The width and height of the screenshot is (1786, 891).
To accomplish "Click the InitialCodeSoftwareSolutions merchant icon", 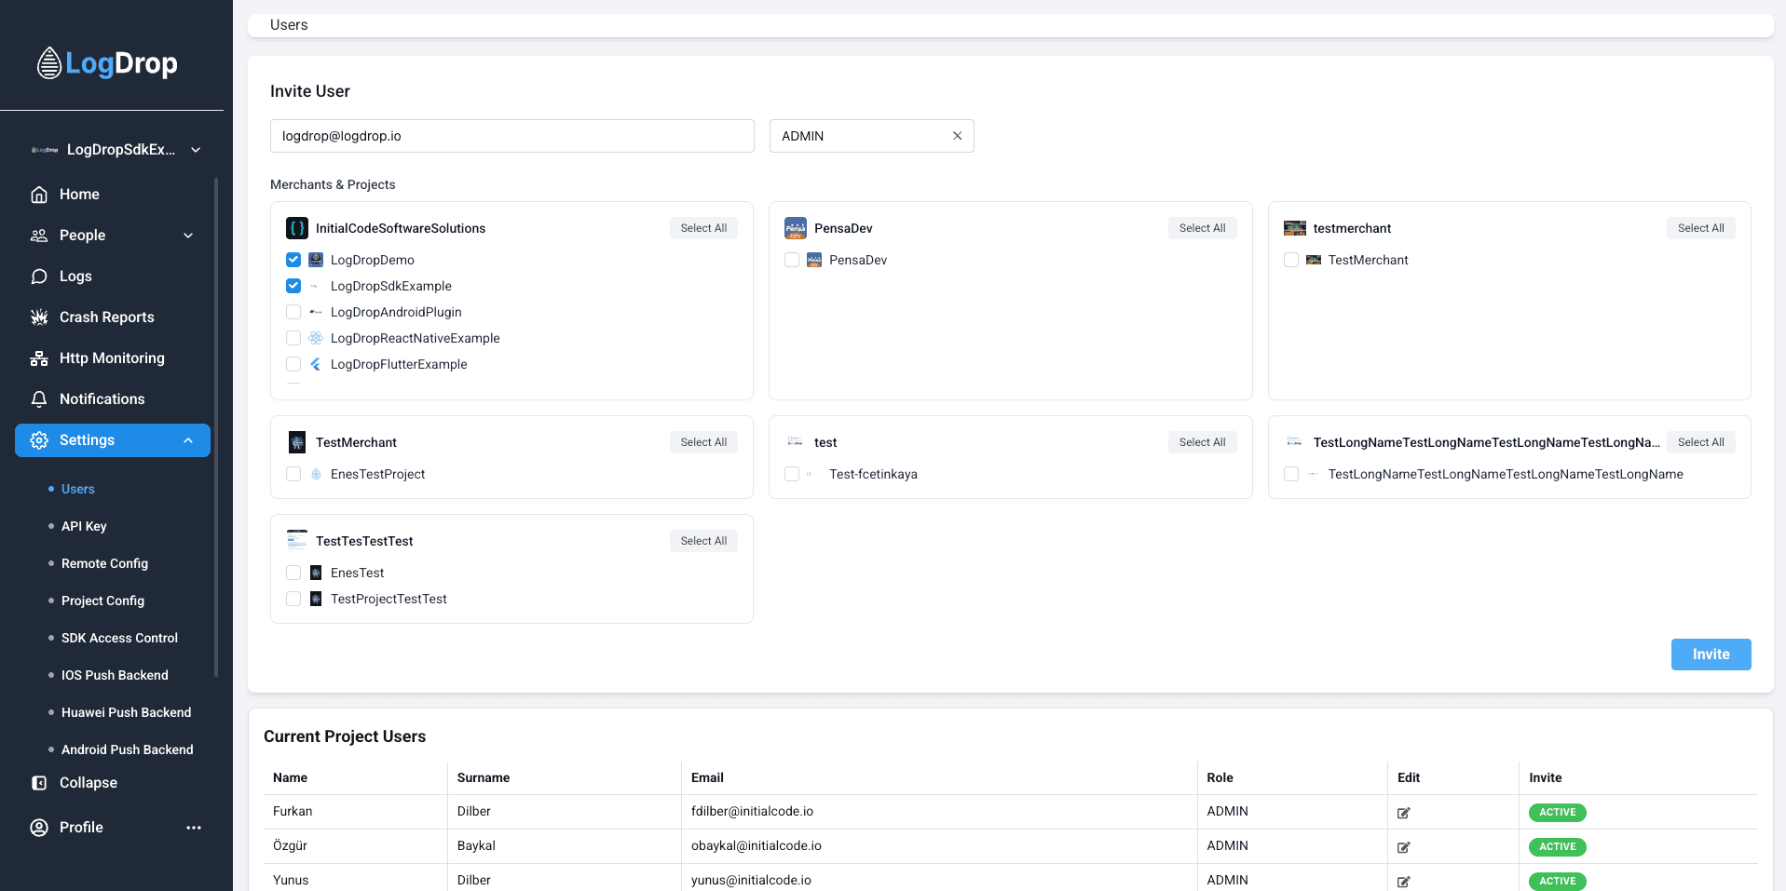I will coord(297,228).
